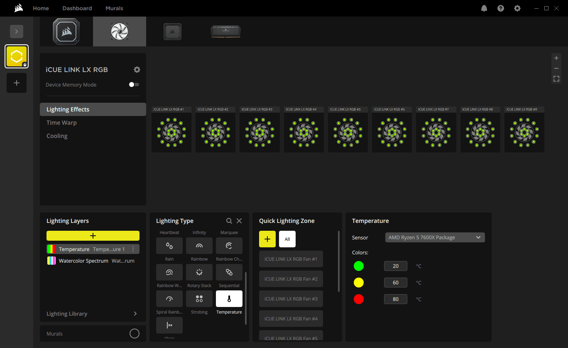
Task: Add a new lighting layer
Action: click(x=93, y=236)
